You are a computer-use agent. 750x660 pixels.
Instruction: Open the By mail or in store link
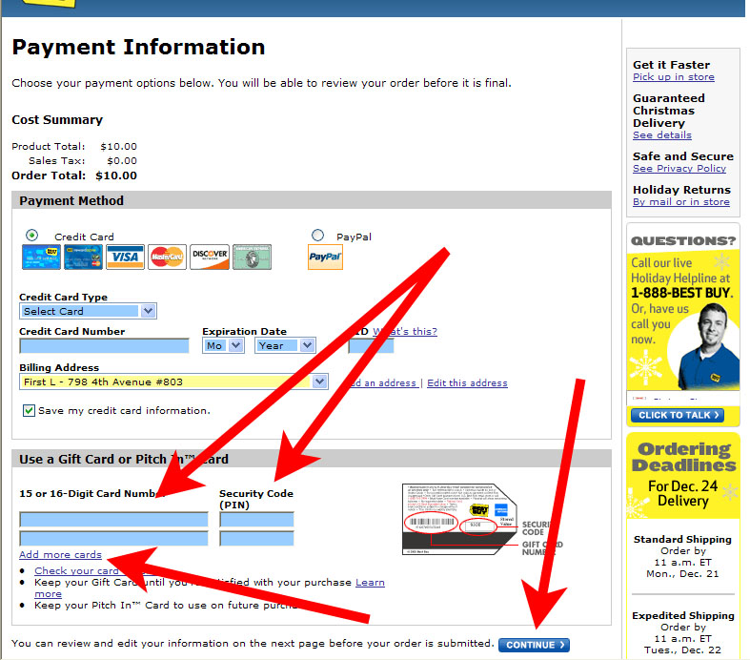pyautogui.click(x=681, y=202)
